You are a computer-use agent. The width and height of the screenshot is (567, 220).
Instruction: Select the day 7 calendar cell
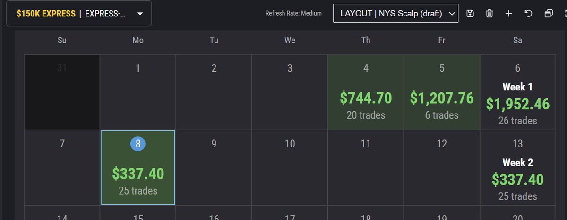[x=62, y=168]
